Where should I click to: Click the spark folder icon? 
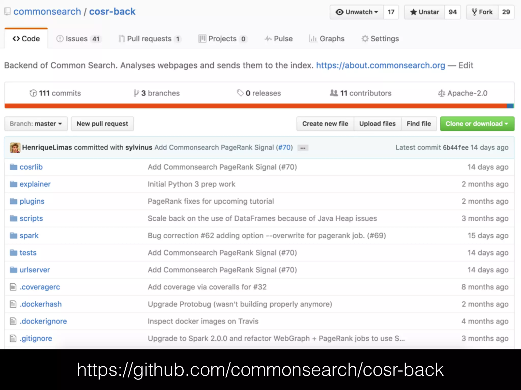tap(13, 236)
